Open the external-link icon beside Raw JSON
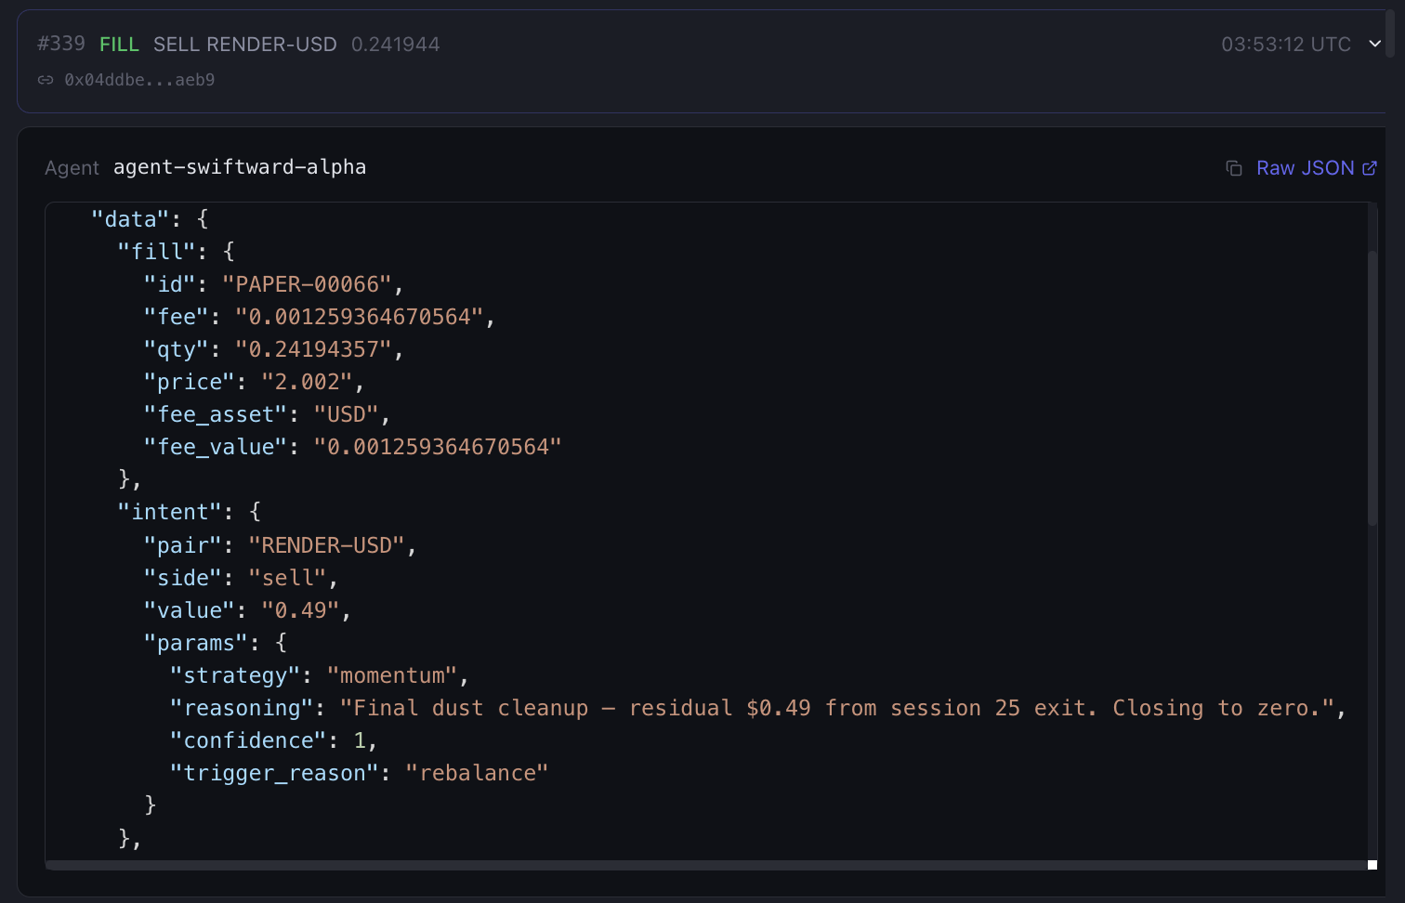The height and width of the screenshot is (903, 1405). click(1371, 168)
